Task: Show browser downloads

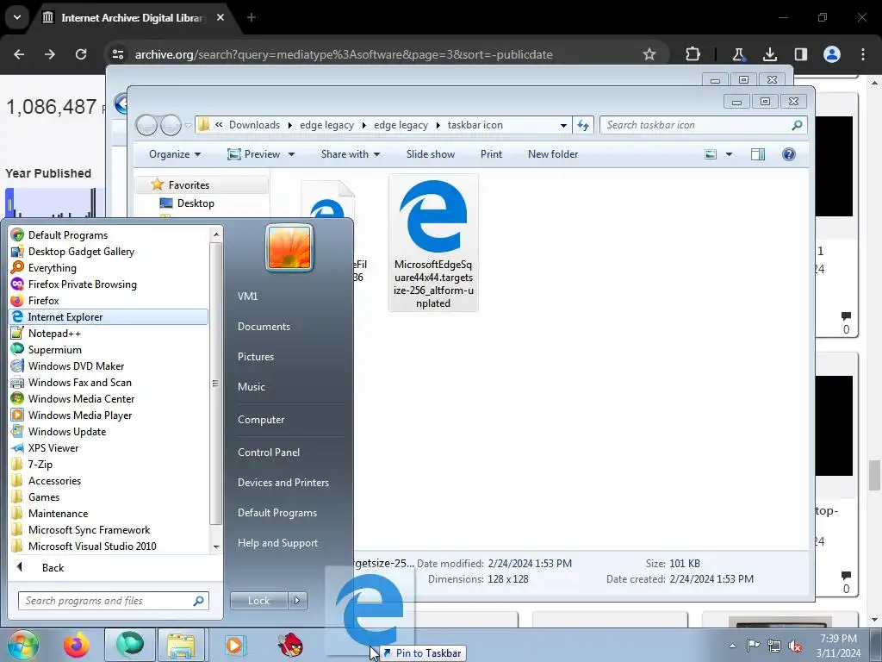Action: (769, 54)
